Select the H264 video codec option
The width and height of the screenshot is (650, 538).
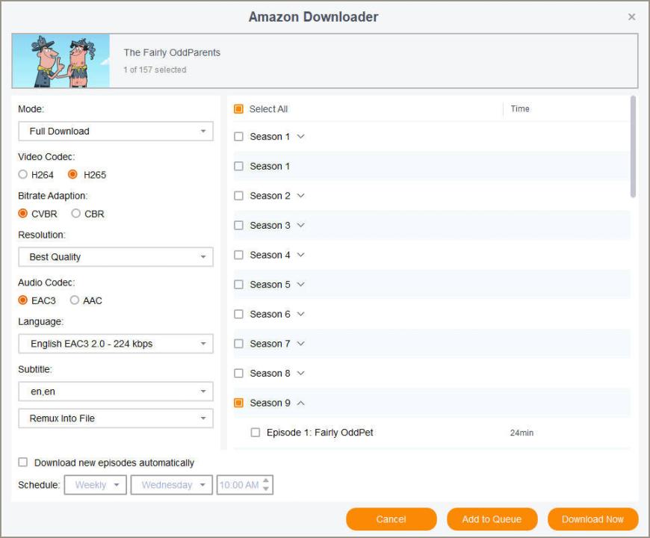[x=23, y=175]
